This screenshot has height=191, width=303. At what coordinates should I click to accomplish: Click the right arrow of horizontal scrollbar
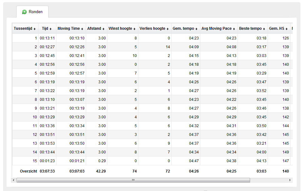290,180
